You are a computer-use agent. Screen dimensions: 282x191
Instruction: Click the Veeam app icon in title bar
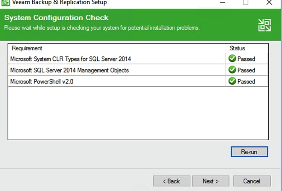point(6,2)
